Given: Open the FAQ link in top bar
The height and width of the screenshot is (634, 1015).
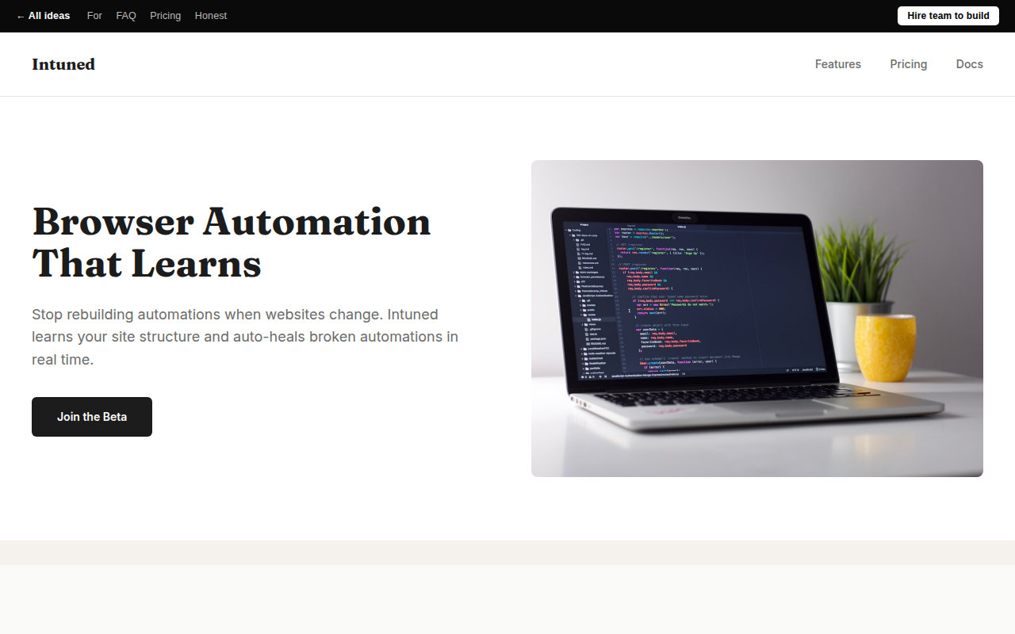Looking at the screenshot, I should coord(126,16).
